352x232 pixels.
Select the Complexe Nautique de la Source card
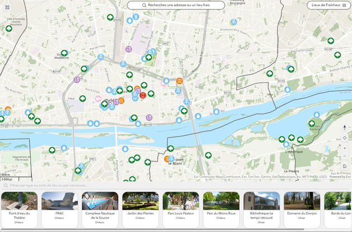coord(100,210)
